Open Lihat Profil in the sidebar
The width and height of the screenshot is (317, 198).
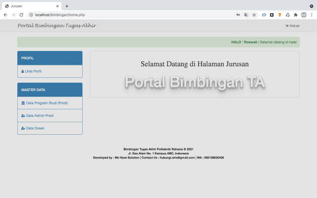click(33, 71)
